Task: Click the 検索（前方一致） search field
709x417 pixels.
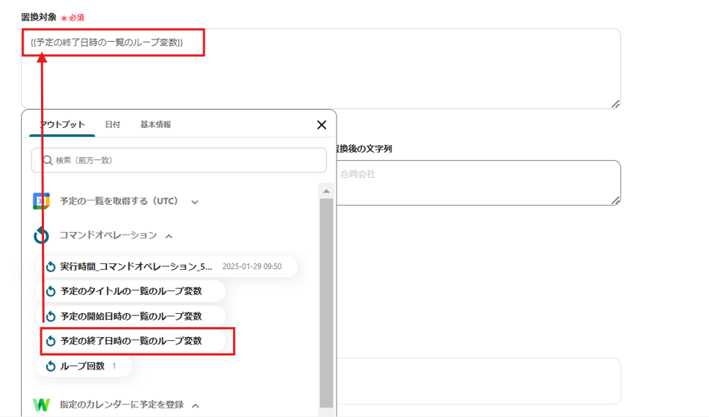Action: pos(179,160)
